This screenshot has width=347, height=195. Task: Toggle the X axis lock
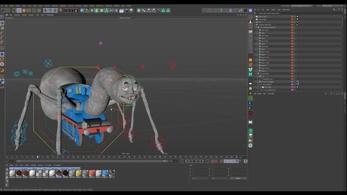[x=46, y=10]
